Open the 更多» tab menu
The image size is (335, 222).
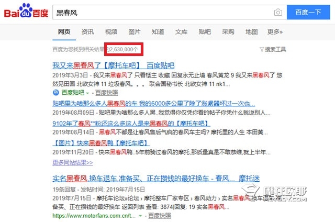coord(275,32)
